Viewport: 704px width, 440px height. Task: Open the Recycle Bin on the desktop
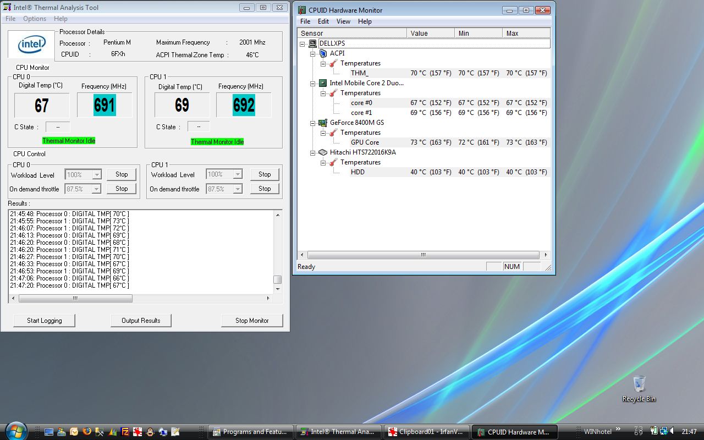[x=639, y=389]
